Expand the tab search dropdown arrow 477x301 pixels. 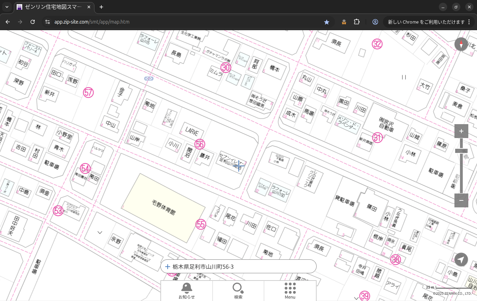(x=7, y=7)
